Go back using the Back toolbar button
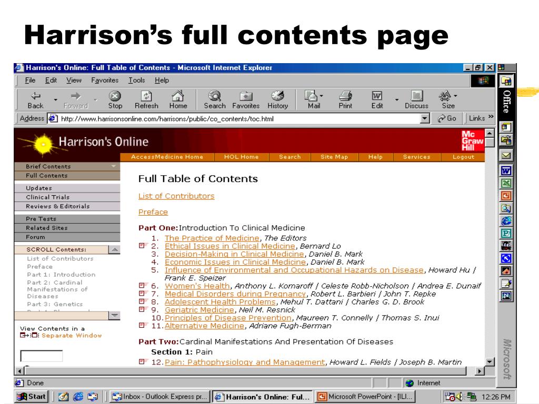Image resolution: width=539 pixels, height=404 pixels. (x=35, y=99)
